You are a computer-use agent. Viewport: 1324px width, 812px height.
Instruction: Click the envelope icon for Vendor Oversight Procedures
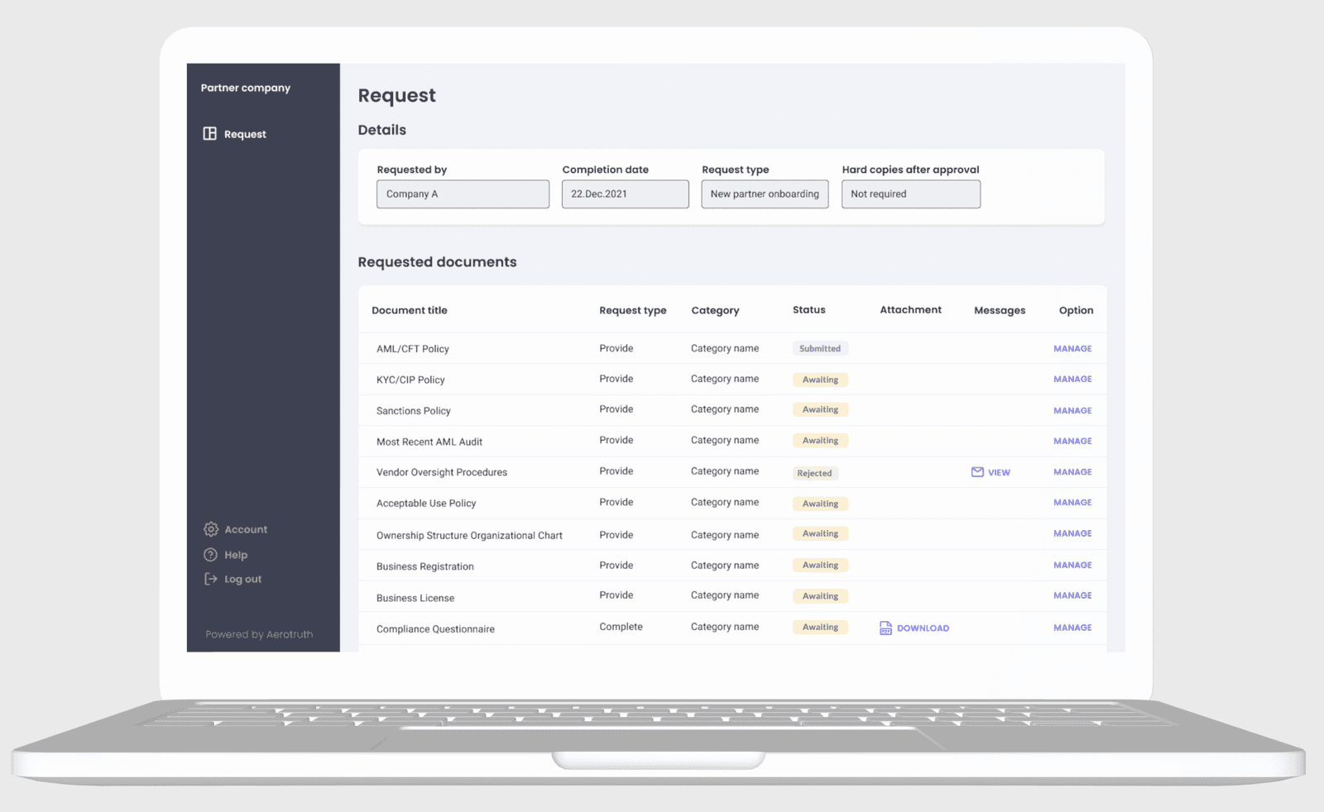977,472
